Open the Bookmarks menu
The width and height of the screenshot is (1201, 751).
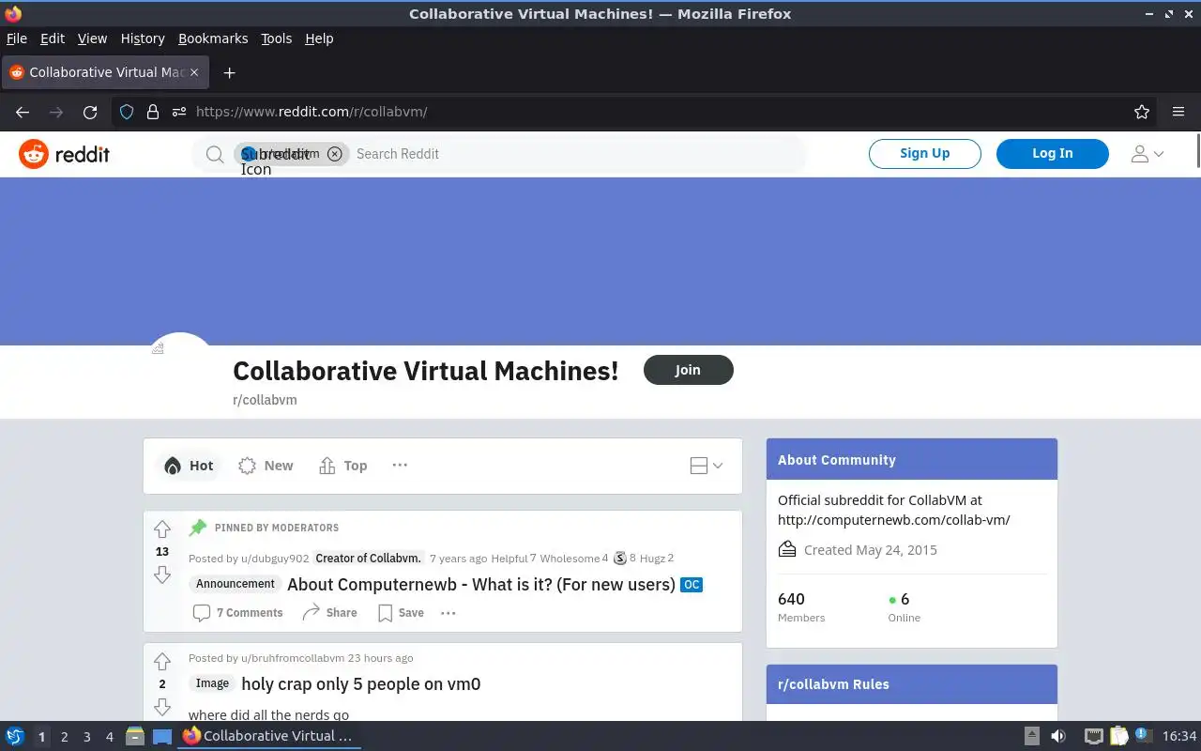(213, 38)
